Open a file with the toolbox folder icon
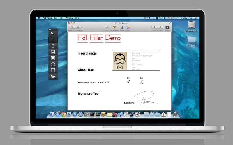The width and height of the screenshot is (233, 145). click(53, 76)
